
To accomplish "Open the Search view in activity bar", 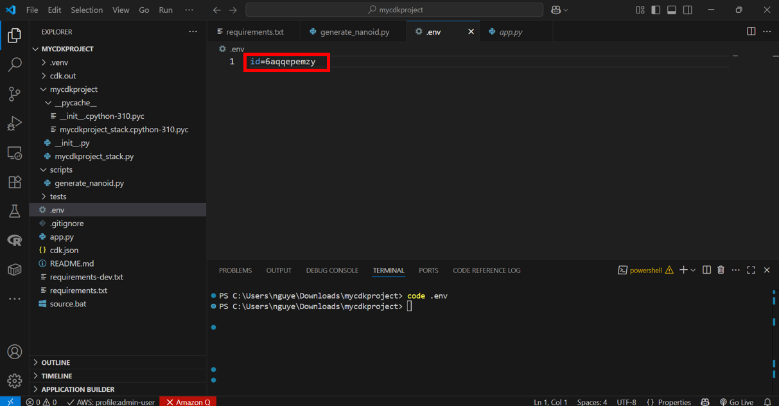I will 14,64.
